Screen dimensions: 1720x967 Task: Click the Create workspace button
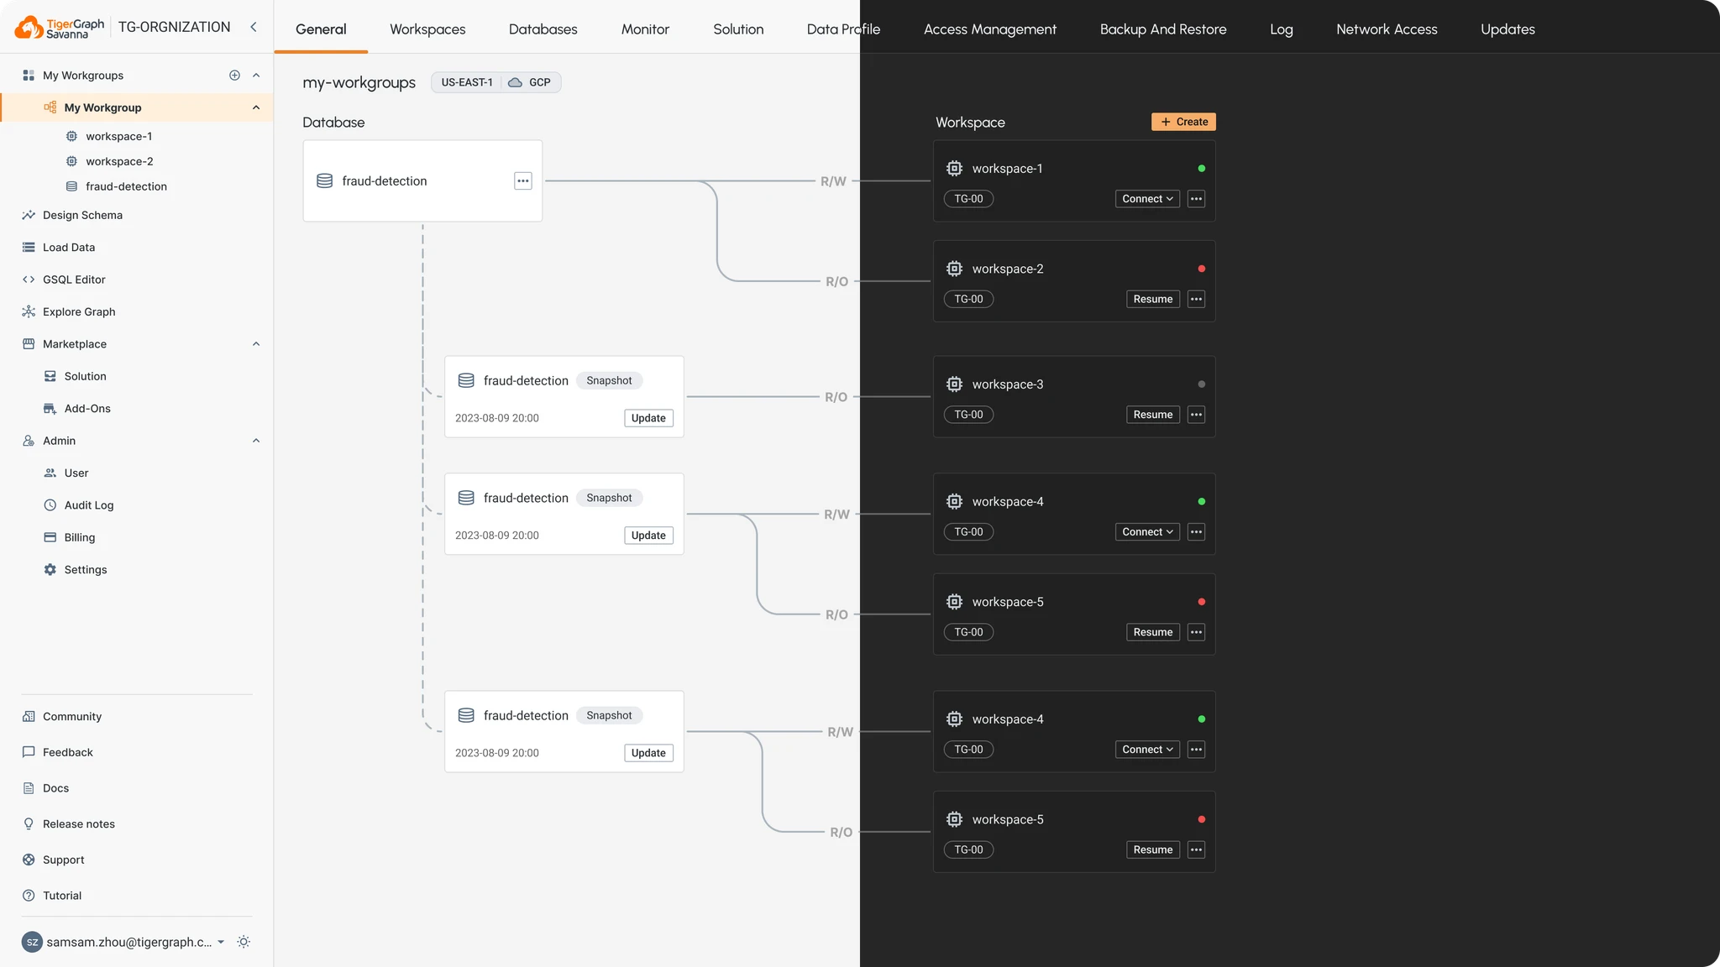(x=1183, y=122)
